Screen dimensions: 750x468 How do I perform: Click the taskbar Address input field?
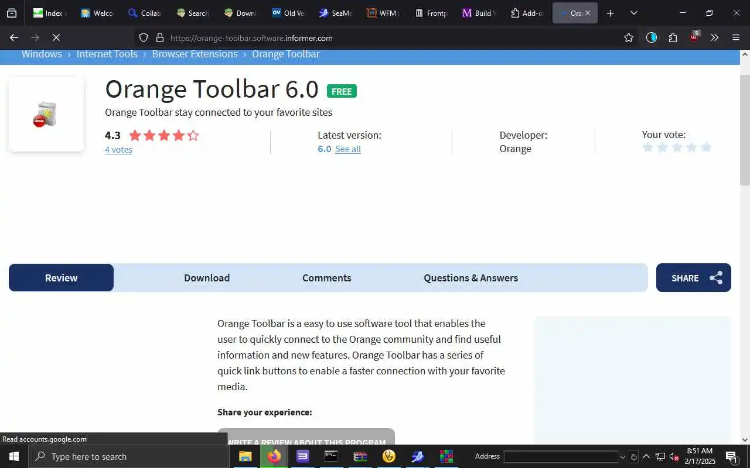tap(561, 456)
